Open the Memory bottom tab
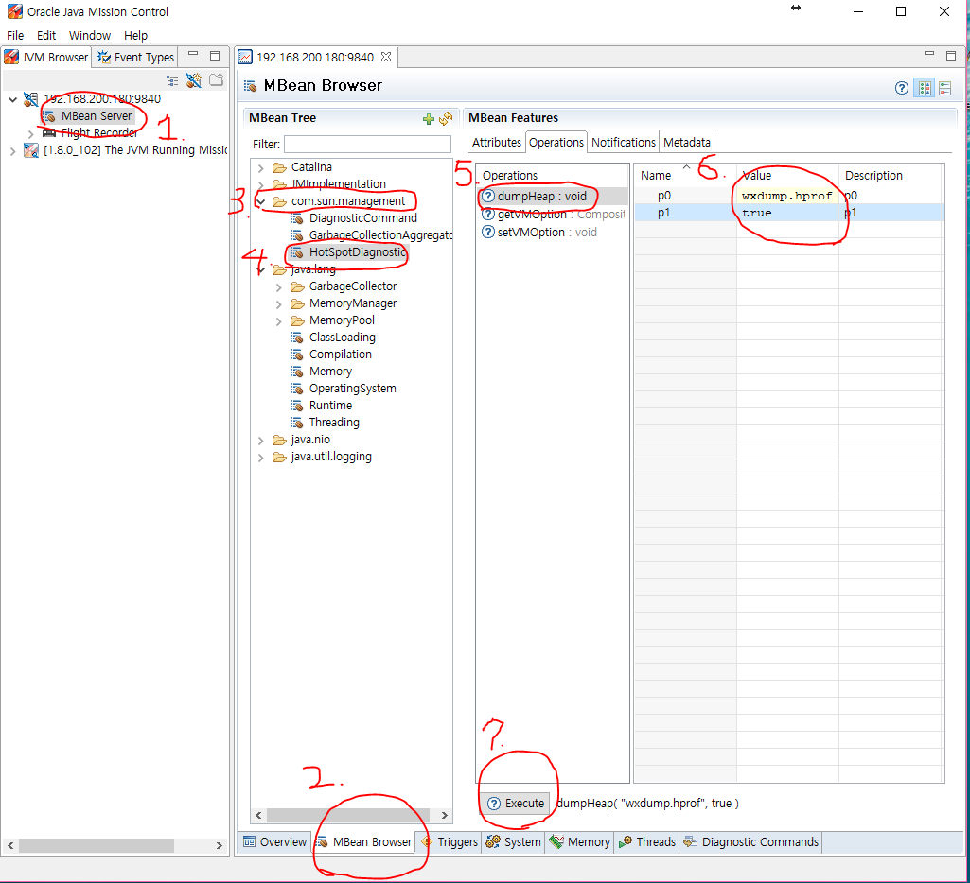The width and height of the screenshot is (970, 883). [580, 841]
